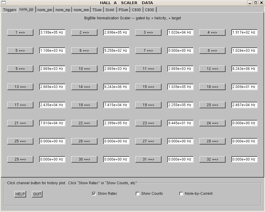The image size is (265, 212).
Task: Click the channel 20 ==> button
Action: click(212, 105)
